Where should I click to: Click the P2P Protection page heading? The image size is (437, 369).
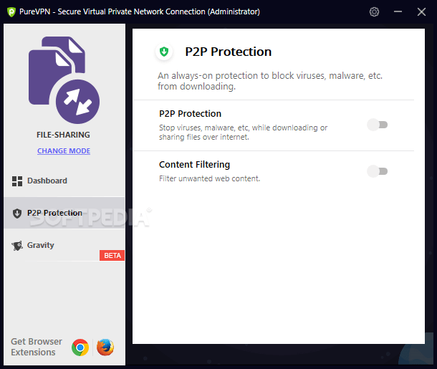[x=229, y=52]
